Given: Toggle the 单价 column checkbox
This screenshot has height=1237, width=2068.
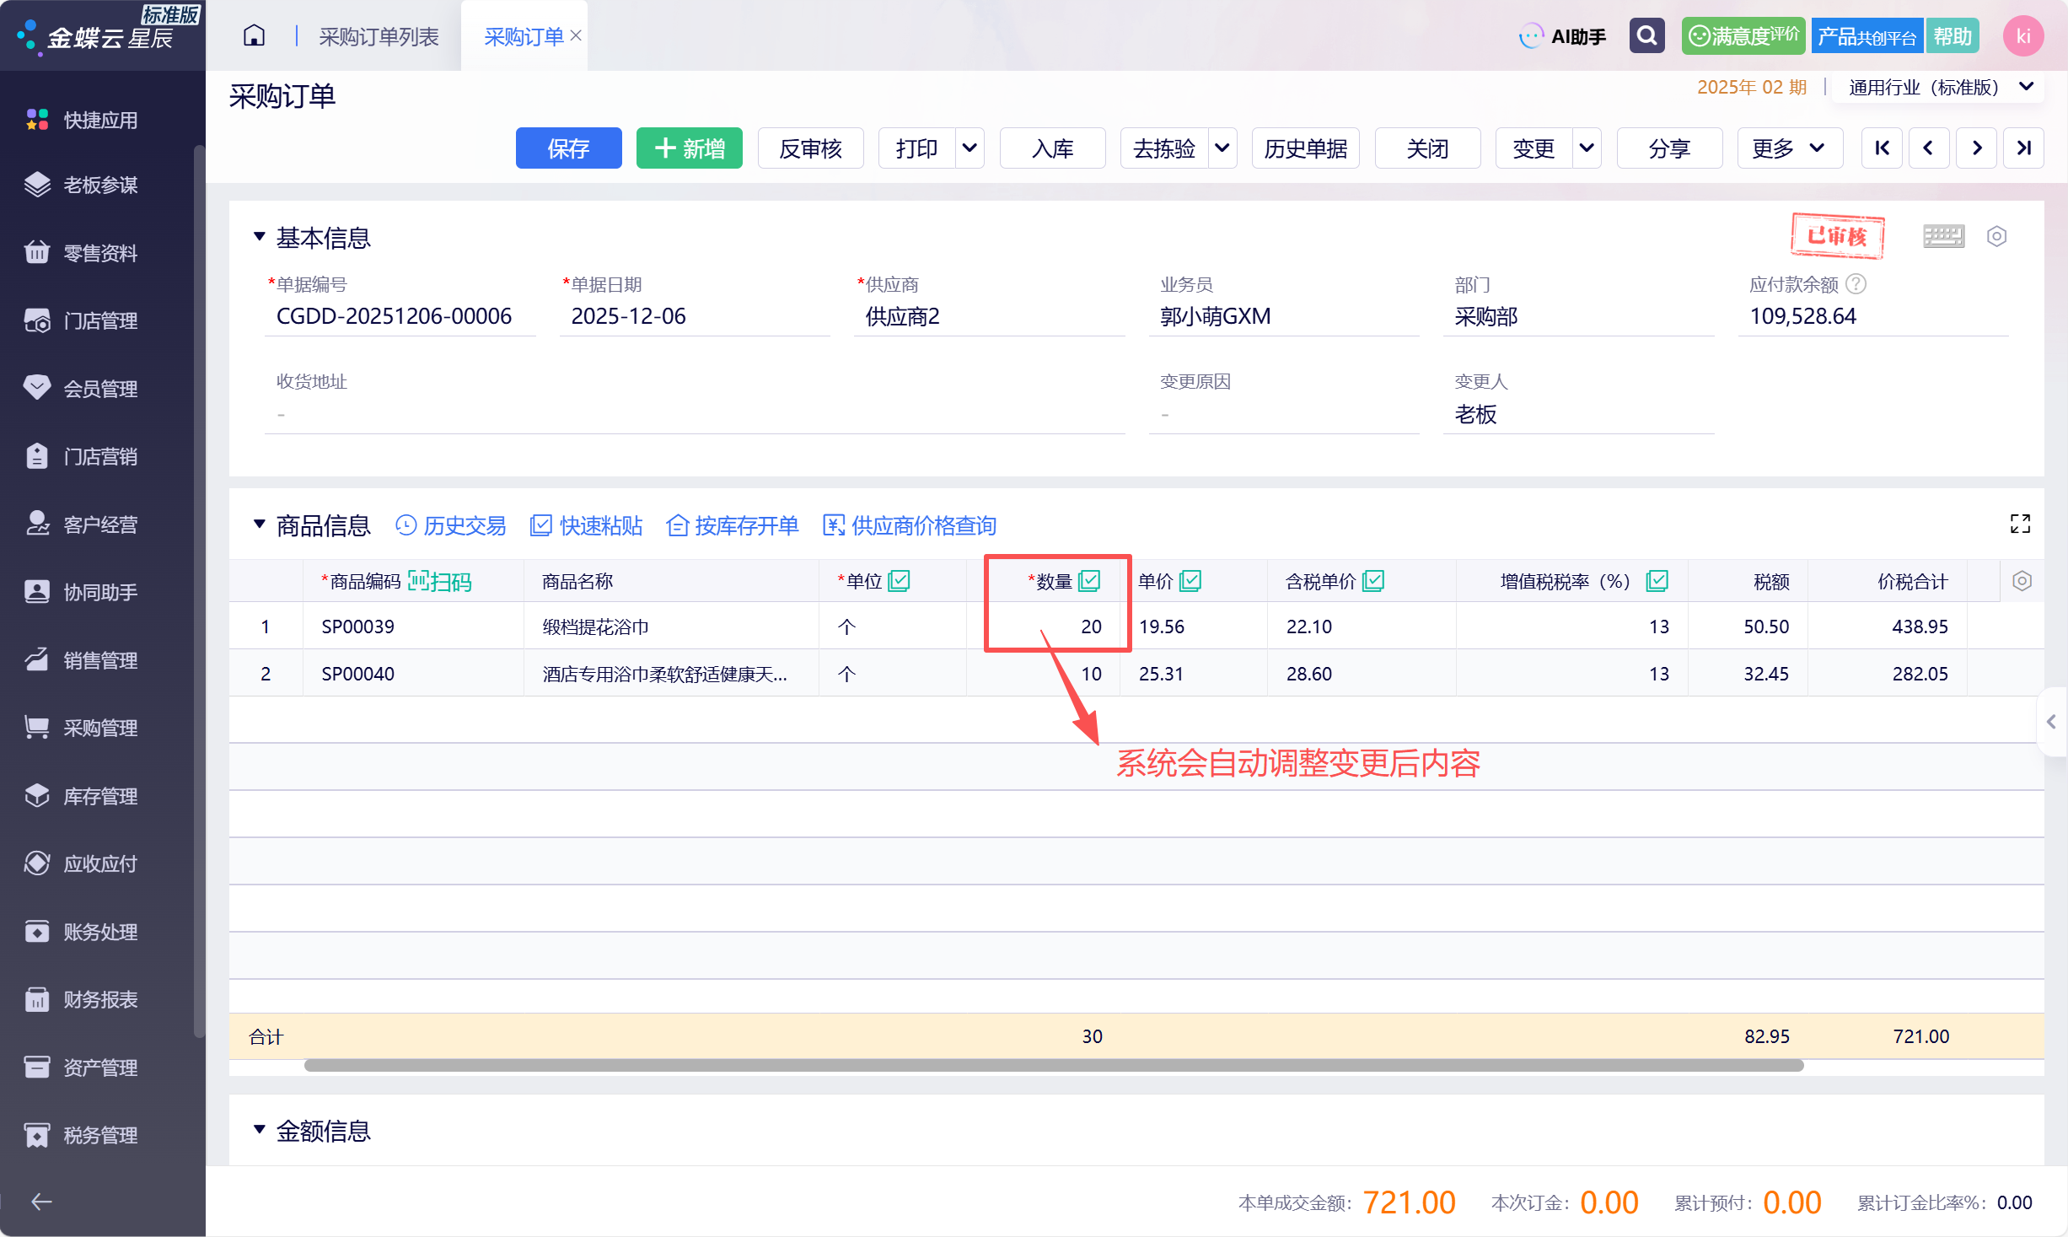Looking at the screenshot, I should [x=1190, y=580].
